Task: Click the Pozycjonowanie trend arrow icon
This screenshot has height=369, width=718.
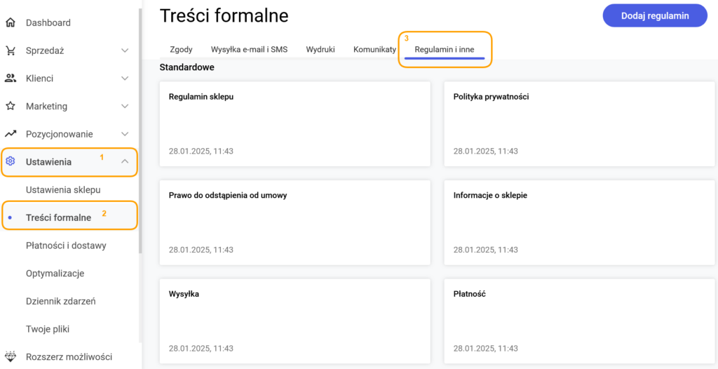Action: (x=10, y=134)
